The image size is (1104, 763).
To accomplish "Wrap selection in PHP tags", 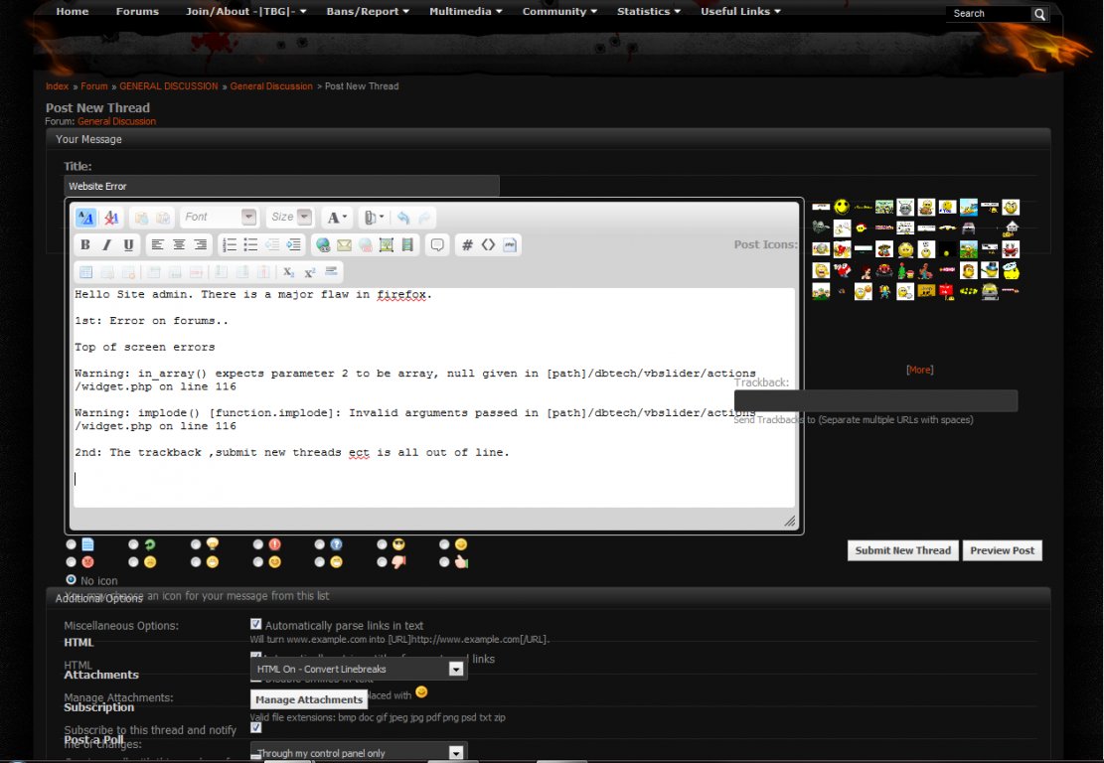I will click(x=510, y=245).
